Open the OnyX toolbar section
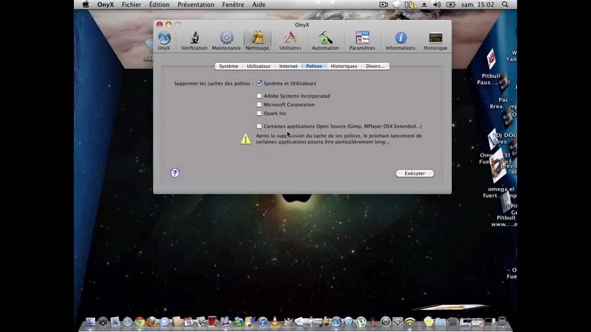 pos(164,41)
